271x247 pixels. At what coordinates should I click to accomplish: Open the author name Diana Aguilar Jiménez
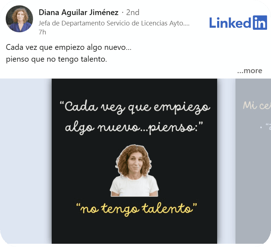click(x=79, y=13)
